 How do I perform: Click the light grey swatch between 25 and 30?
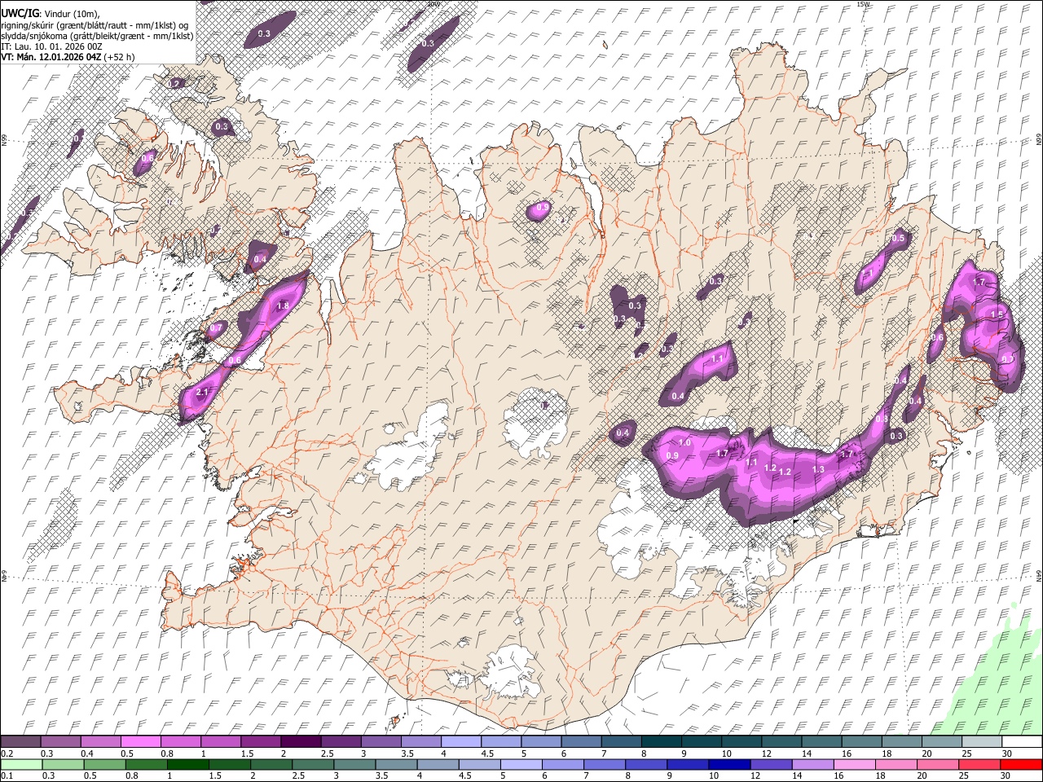point(983,741)
